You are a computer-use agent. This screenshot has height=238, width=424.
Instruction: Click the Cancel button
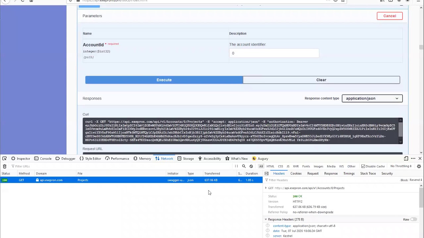pyautogui.click(x=390, y=16)
